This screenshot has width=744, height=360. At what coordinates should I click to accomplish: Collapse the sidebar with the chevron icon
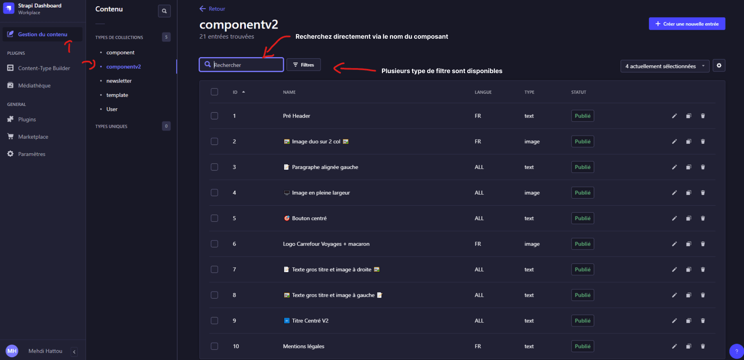click(74, 352)
